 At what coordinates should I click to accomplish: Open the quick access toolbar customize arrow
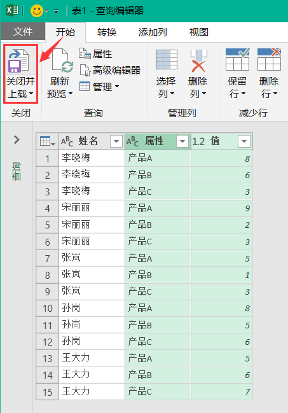coord(56,11)
